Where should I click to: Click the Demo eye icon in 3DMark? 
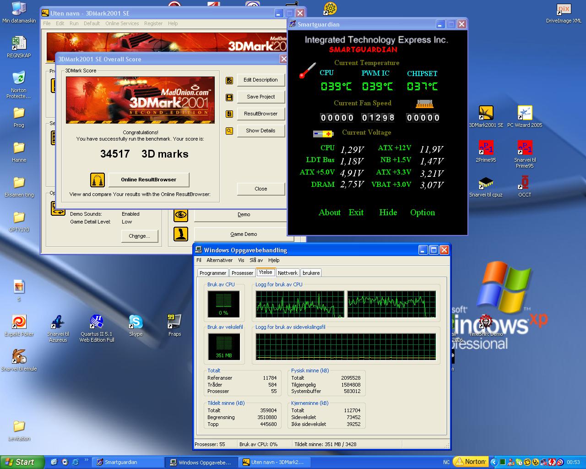(181, 214)
